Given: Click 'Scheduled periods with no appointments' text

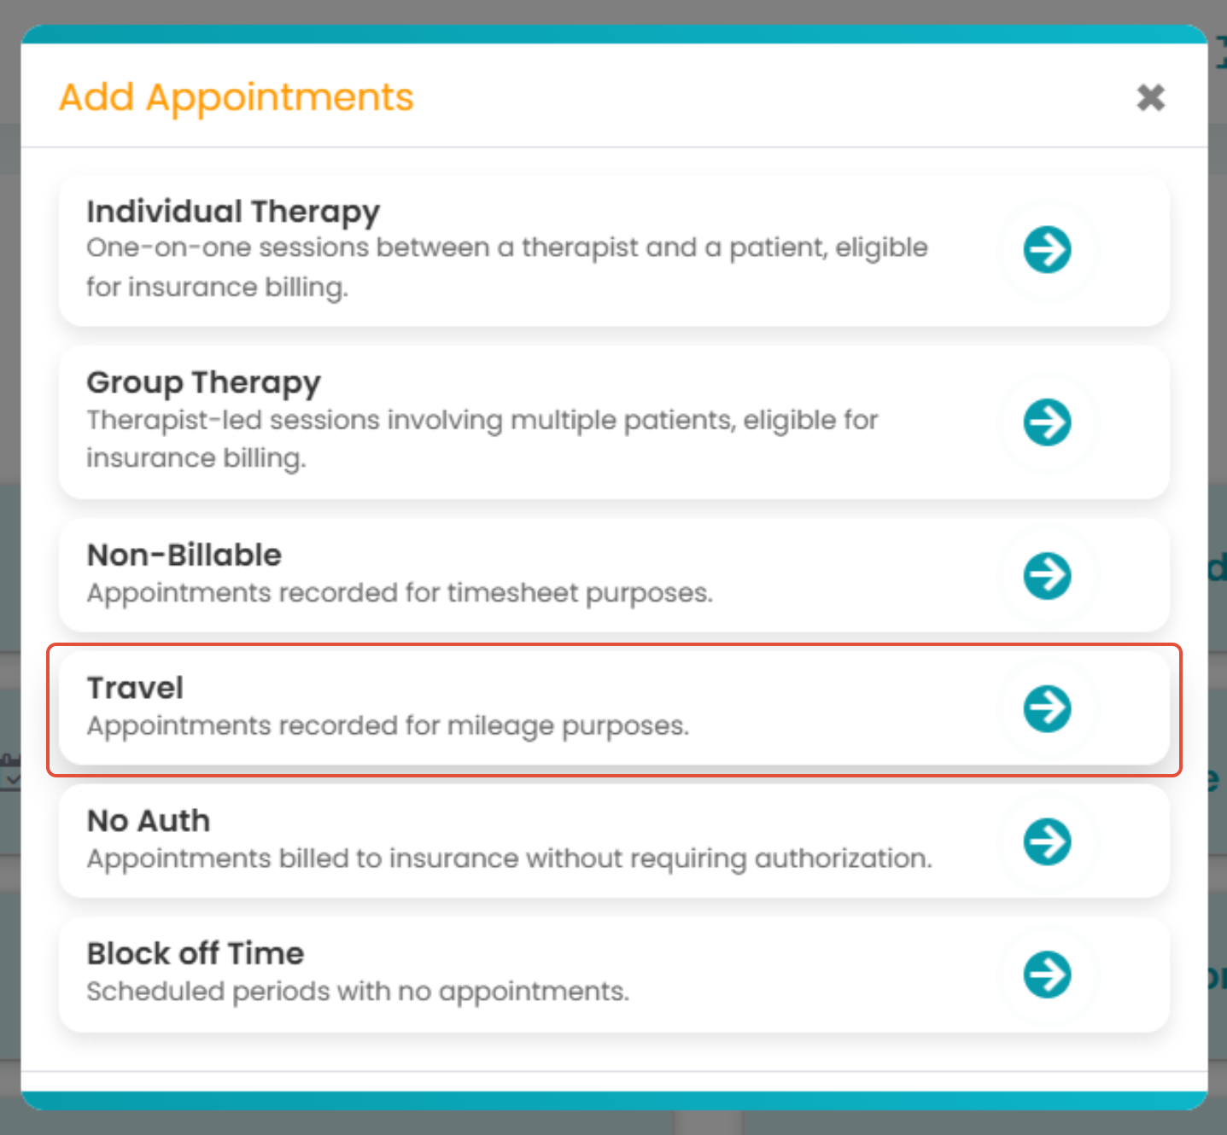Looking at the screenshot, I should coord(358,992).
